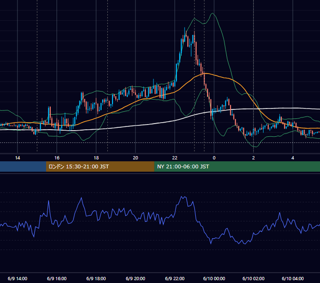Select the NY 21:00-06:00 JST session bar
Image resolution: width=320 pixels, height=283 pixels.
pyautogui.click(x=237, y=166)
